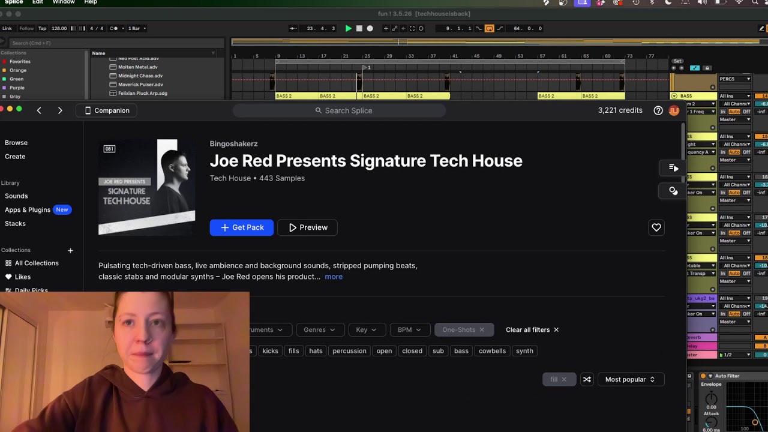The image size is (768, 432).
Task: Click the Set locator button
Action: click(x=677, y=61)
